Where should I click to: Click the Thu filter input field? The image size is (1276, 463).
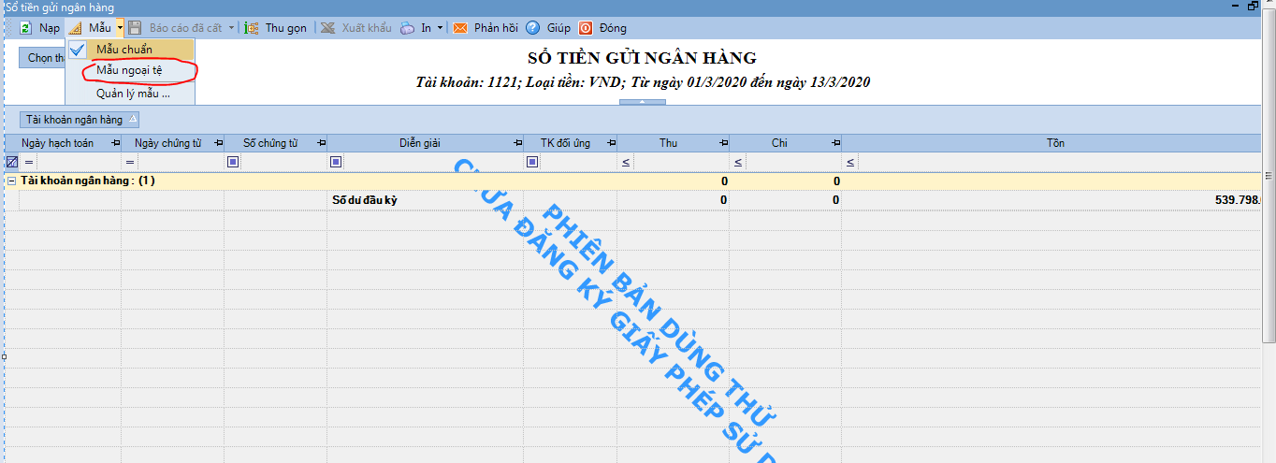681,162
